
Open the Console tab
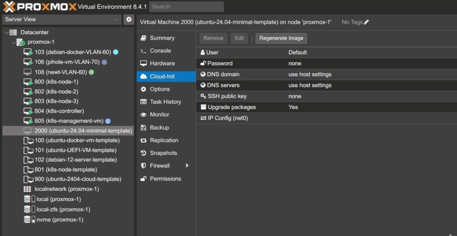(166, 51)
